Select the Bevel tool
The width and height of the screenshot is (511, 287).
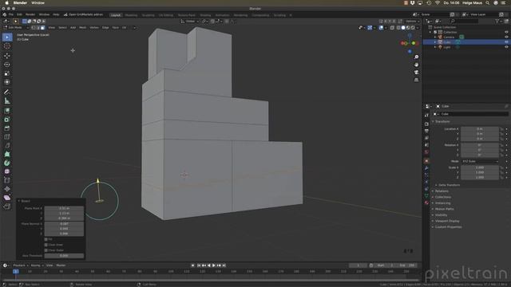pos(7,128)
